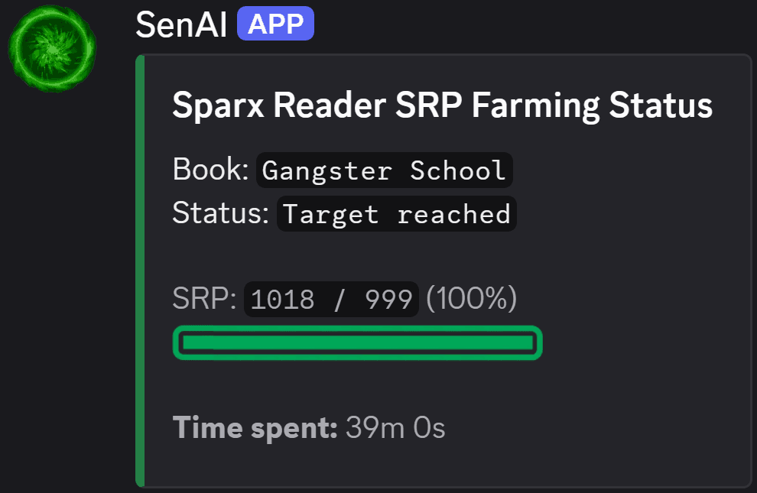The width and height of the screenshot is (757, 493).
Task: Click the APP badge next to SenAI
Action: pos(275,23)
